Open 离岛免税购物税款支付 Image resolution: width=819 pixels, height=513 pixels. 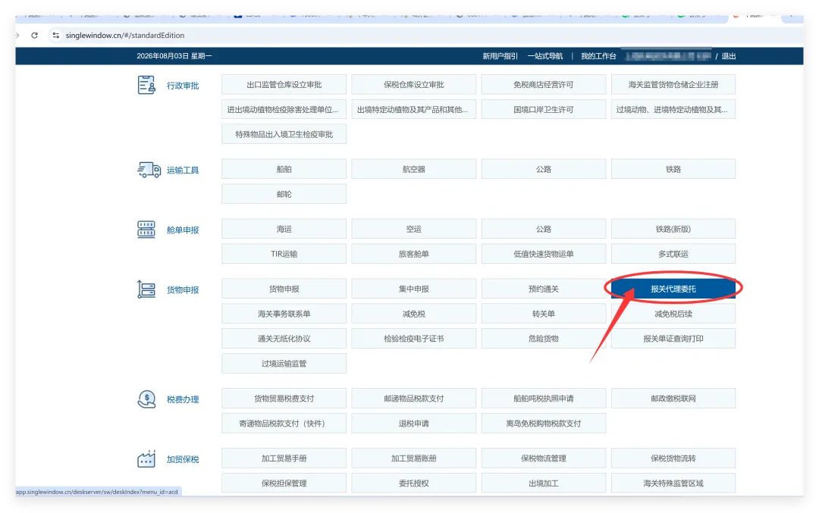(543, 424)
